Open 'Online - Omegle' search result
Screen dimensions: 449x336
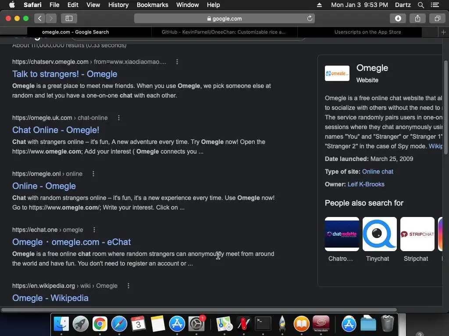[x=44, y=186]
